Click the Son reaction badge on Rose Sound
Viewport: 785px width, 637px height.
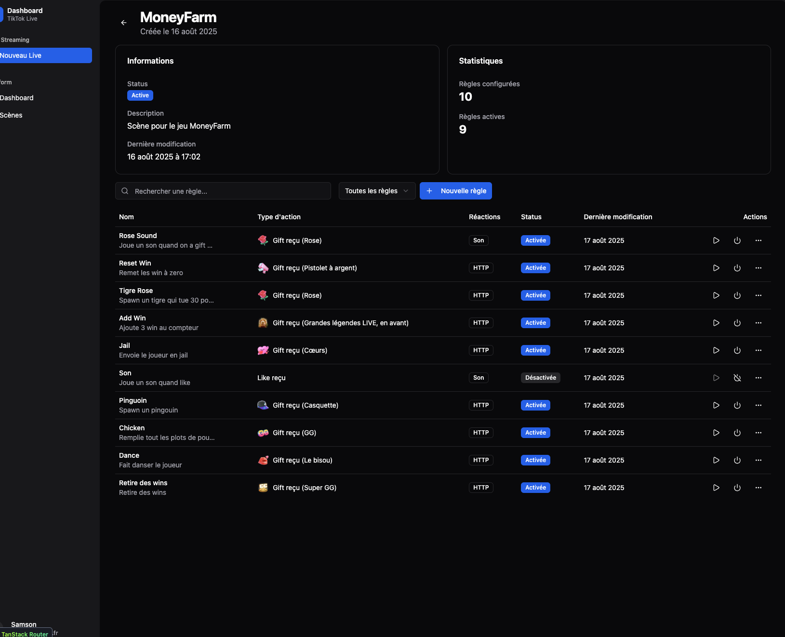click(479, 240)
